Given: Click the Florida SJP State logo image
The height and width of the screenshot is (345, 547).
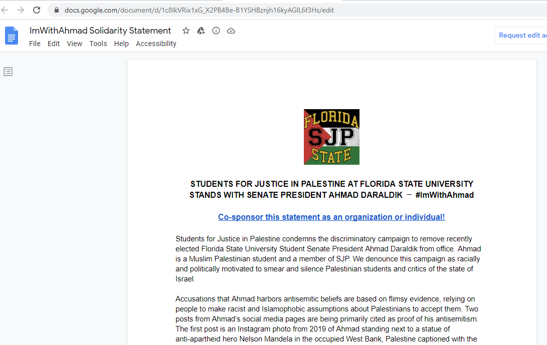Looking at the screenshot, I should (331, 137).
